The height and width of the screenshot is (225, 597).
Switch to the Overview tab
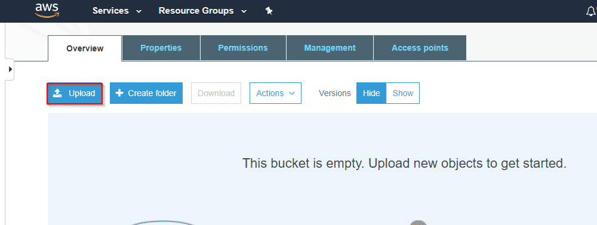(85, 48)
